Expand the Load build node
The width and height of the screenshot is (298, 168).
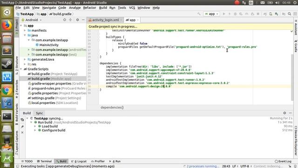coord(35,126)
